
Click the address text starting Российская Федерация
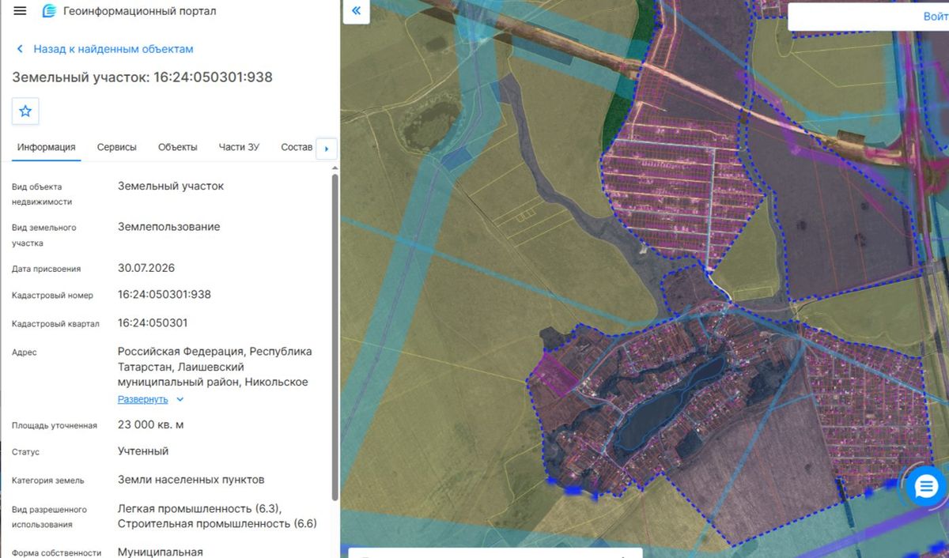215,367
